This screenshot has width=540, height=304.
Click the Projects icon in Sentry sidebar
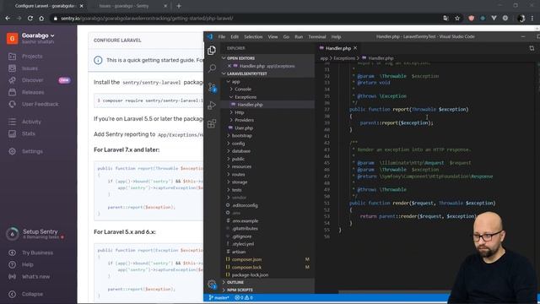(x=12, y=57)
